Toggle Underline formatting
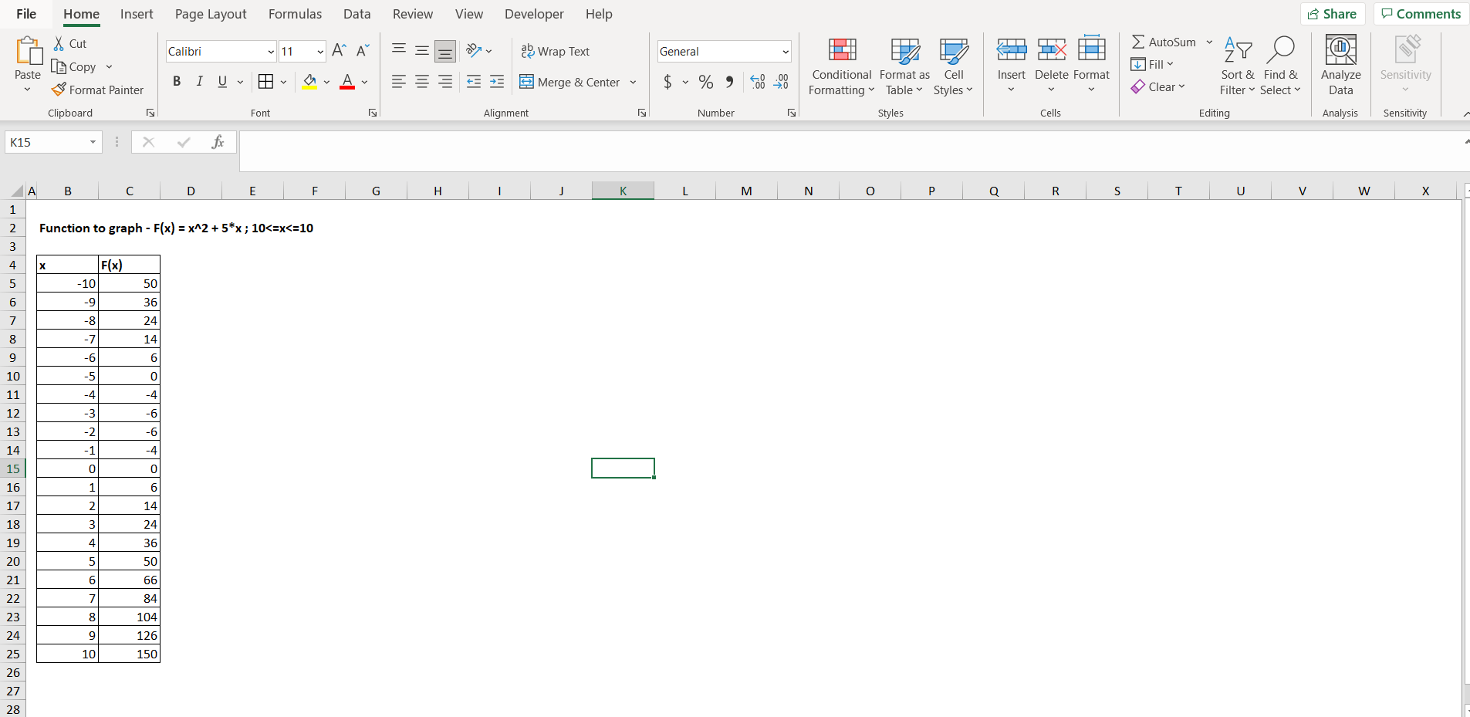Image resolution: width=1470 pixels, height=717 pixels. pos(221,81)
